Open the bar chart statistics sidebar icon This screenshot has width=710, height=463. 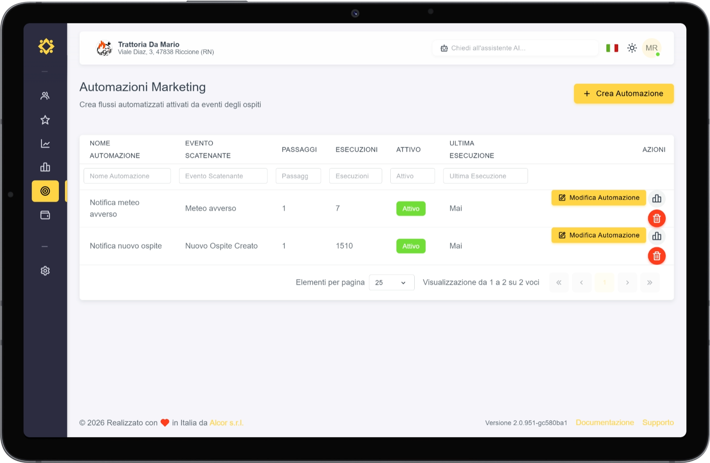(45, 167)
